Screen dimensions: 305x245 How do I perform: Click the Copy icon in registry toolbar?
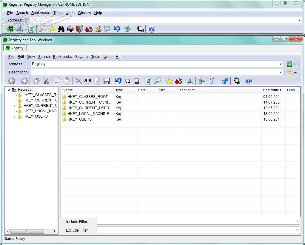(x=58, y=81)
